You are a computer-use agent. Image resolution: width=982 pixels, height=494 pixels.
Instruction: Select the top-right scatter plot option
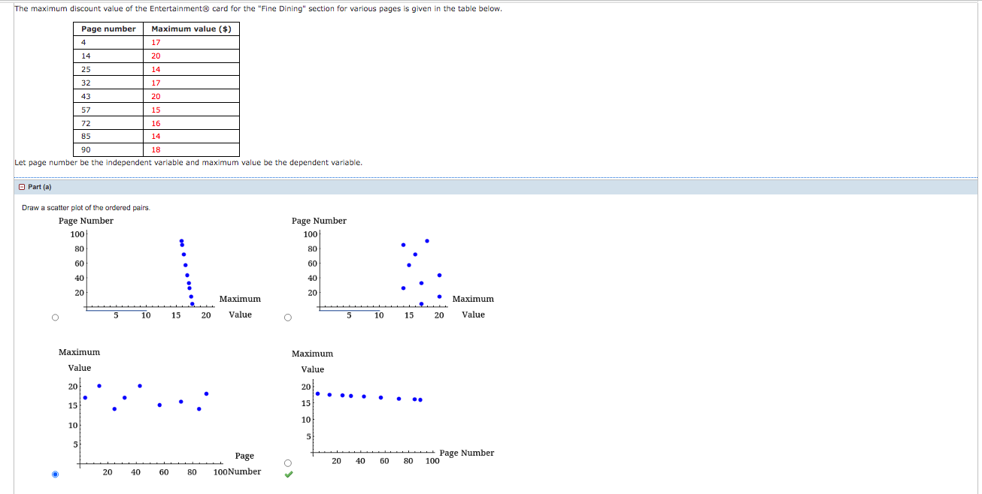[286, 317]
